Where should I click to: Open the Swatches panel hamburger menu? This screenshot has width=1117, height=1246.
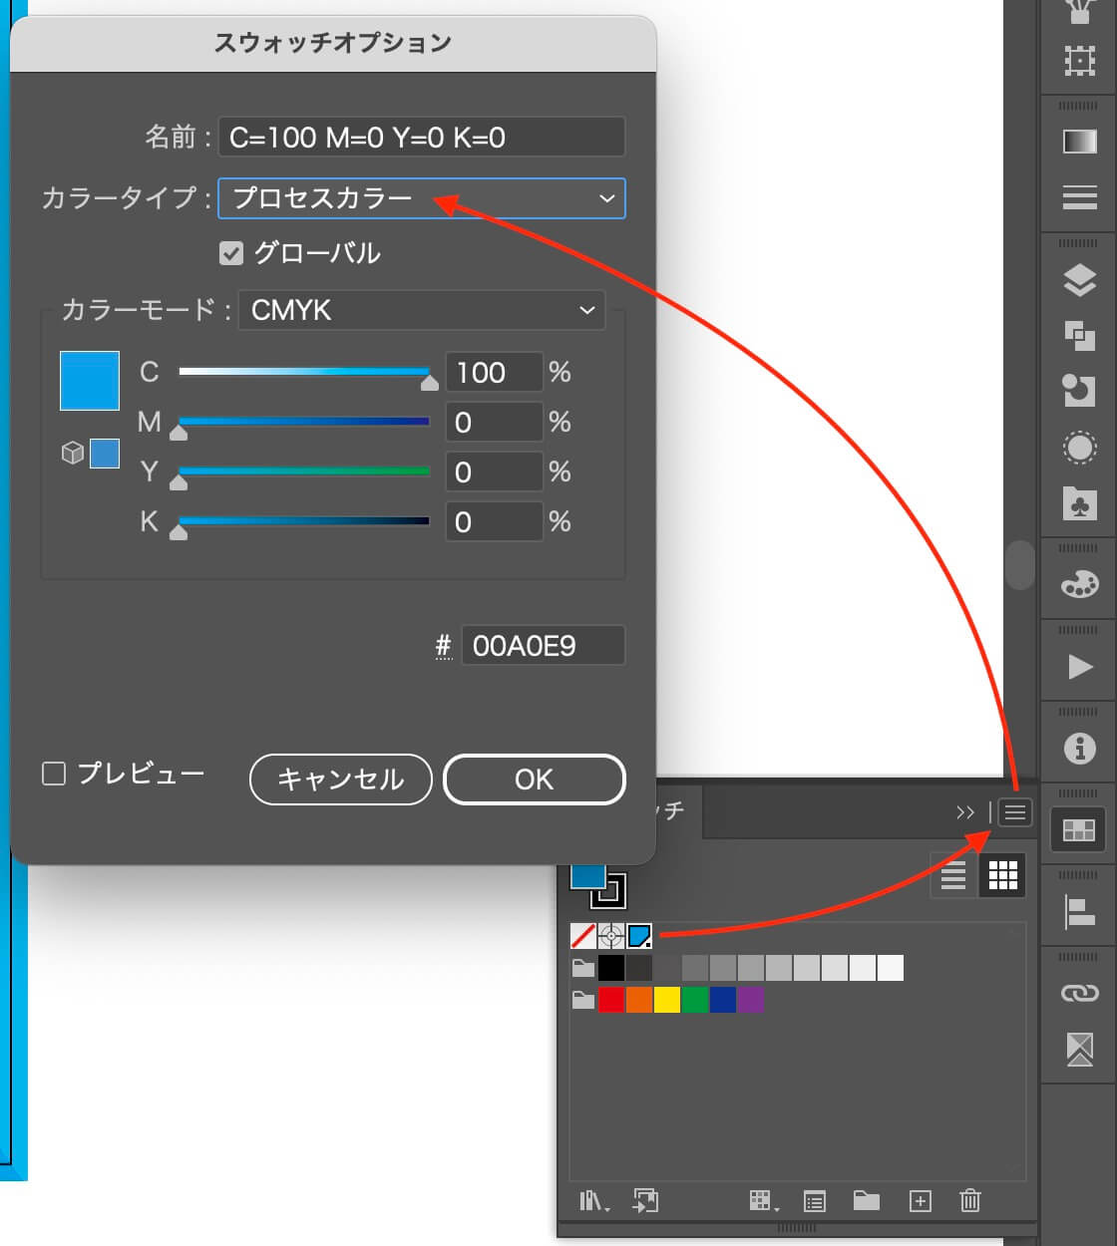(x=1014, y=812)
